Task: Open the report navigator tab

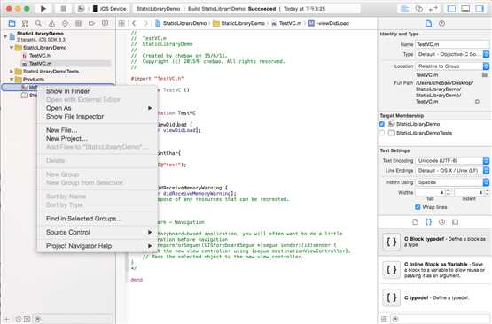Action: pos(105,23)
